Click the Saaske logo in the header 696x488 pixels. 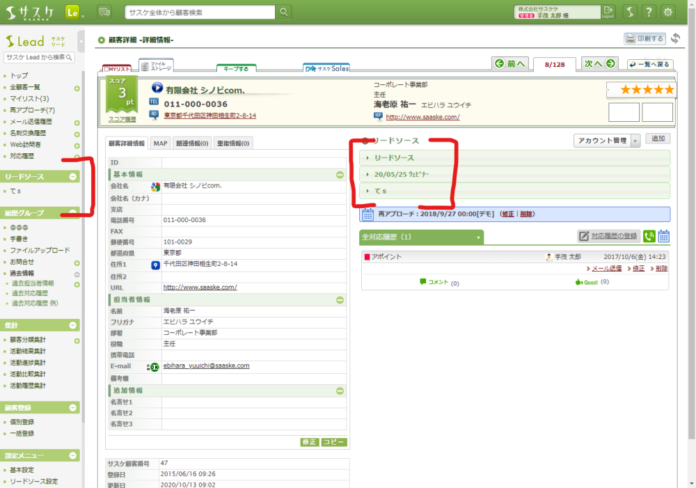(x=30, y=13)
